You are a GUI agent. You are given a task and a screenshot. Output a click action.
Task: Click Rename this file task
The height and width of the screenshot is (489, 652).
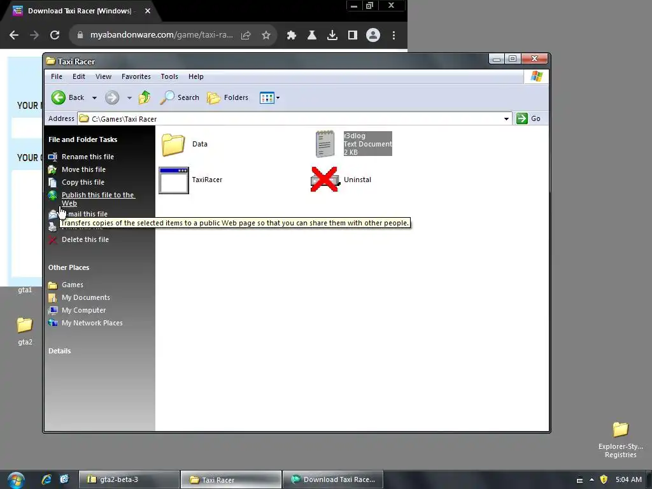coord(88,157)
